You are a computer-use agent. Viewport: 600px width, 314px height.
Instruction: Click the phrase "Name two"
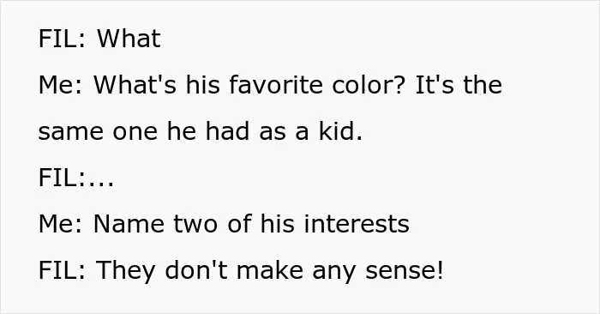click(x=156, y=224)
